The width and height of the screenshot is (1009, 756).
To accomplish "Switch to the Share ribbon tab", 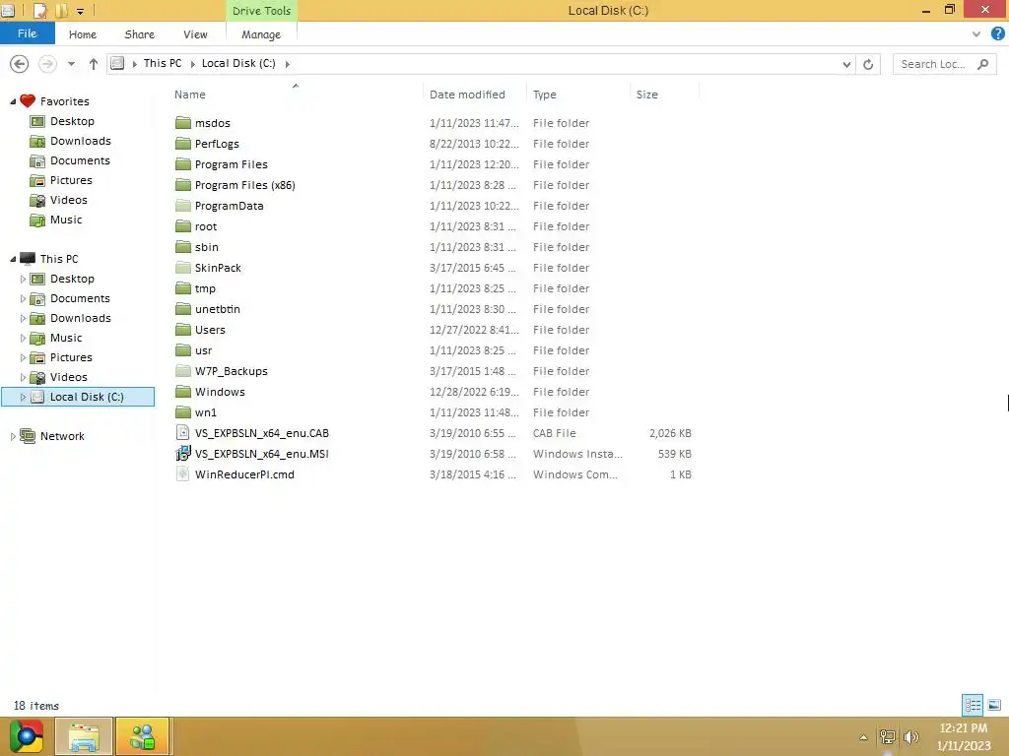I will [x=140, y=34].
